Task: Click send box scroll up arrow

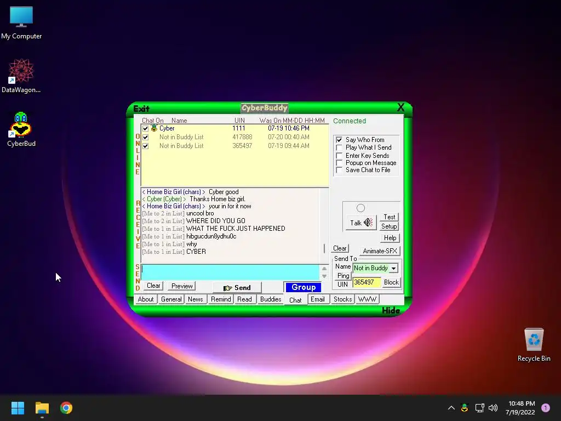Action: (324, 269)
